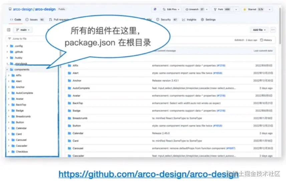
Task: Select Breadcrumb folder in sidebar tree
Action: (23, 116)
